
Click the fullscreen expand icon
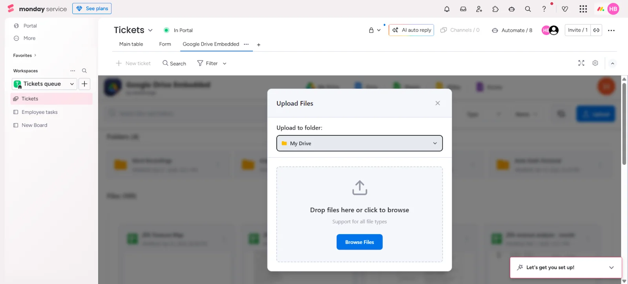tap(581, 63)
